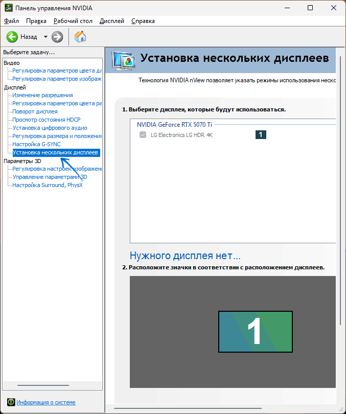The image size is (346, 414).
Task: Open Информация о системе link
Action: tap(46, 402)
